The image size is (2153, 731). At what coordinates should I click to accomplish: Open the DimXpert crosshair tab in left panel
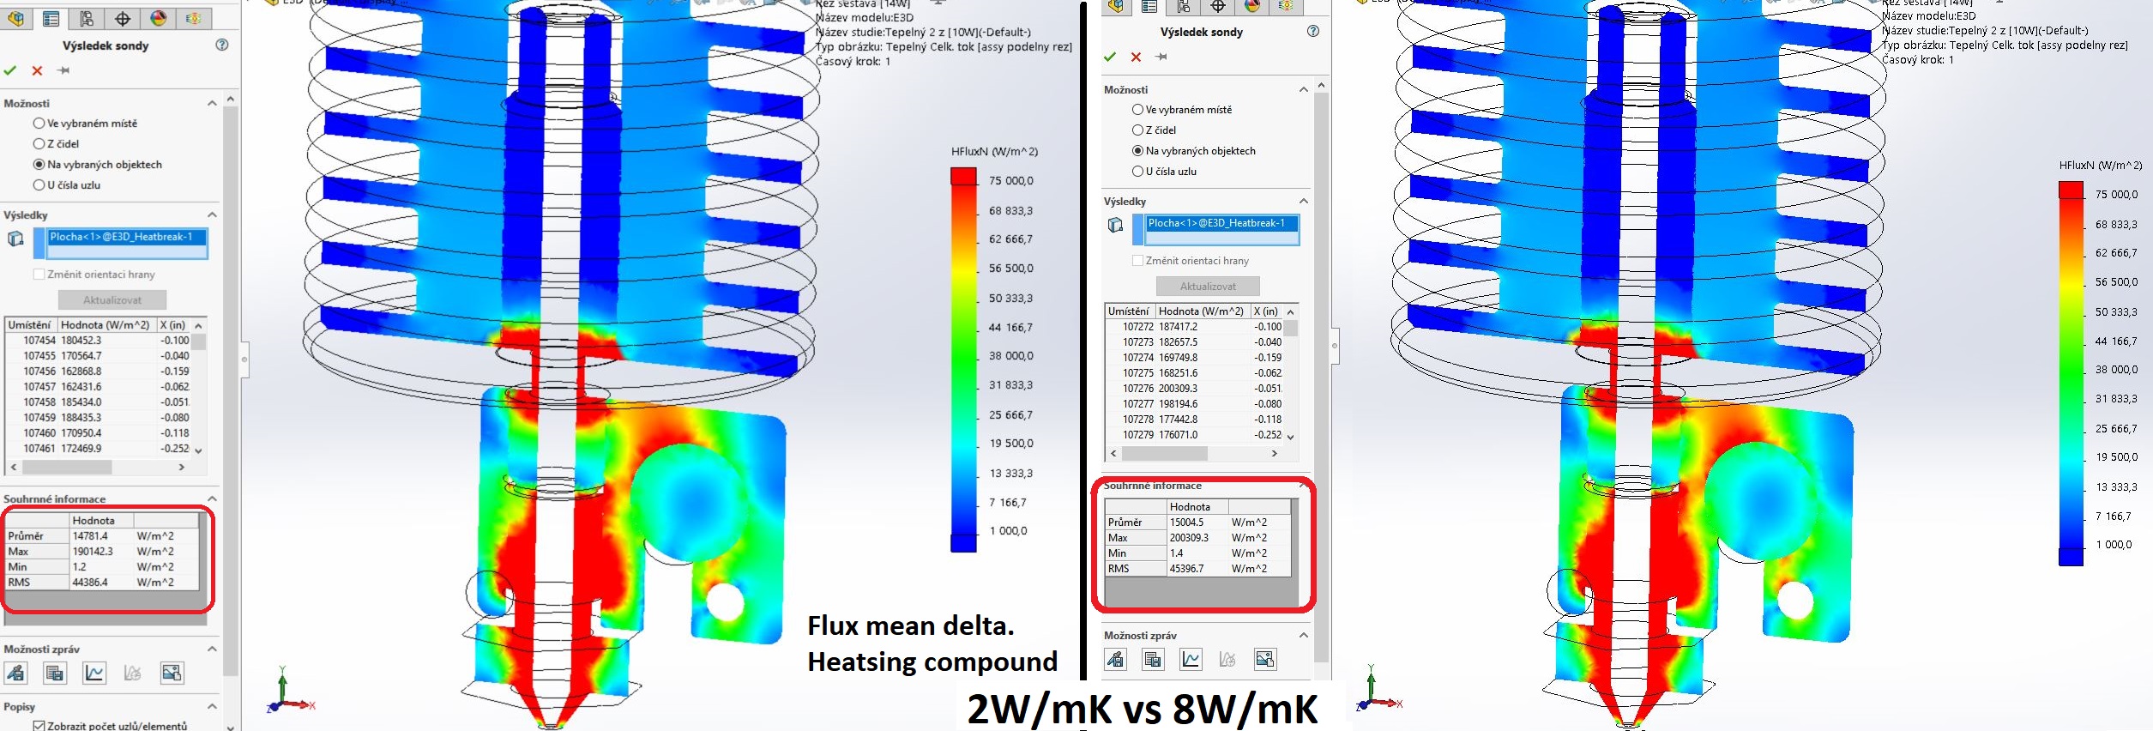click(x=123, y=19)
